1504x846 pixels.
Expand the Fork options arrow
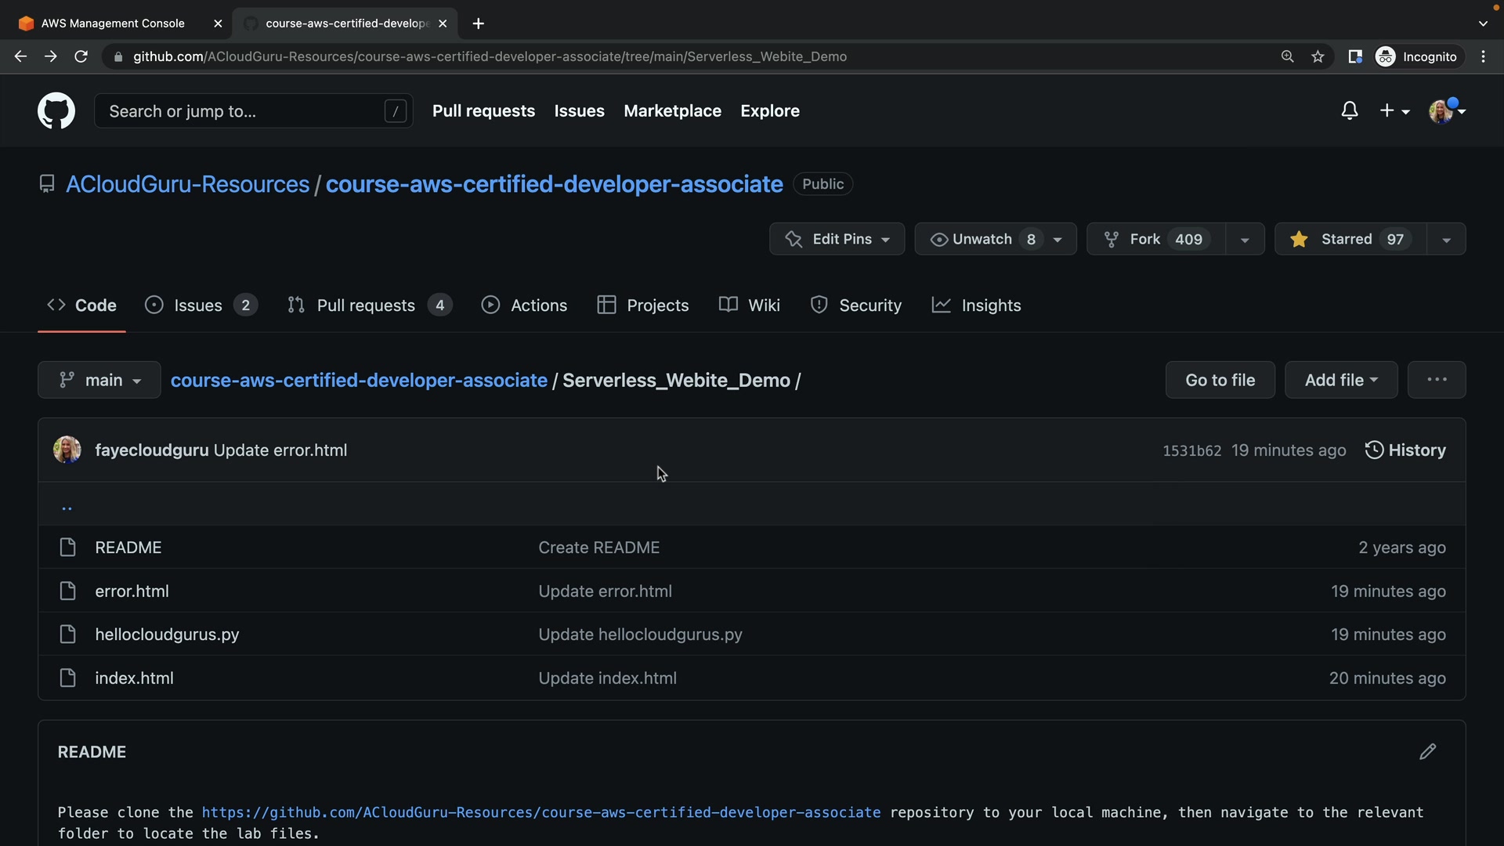coord(1245,240)
